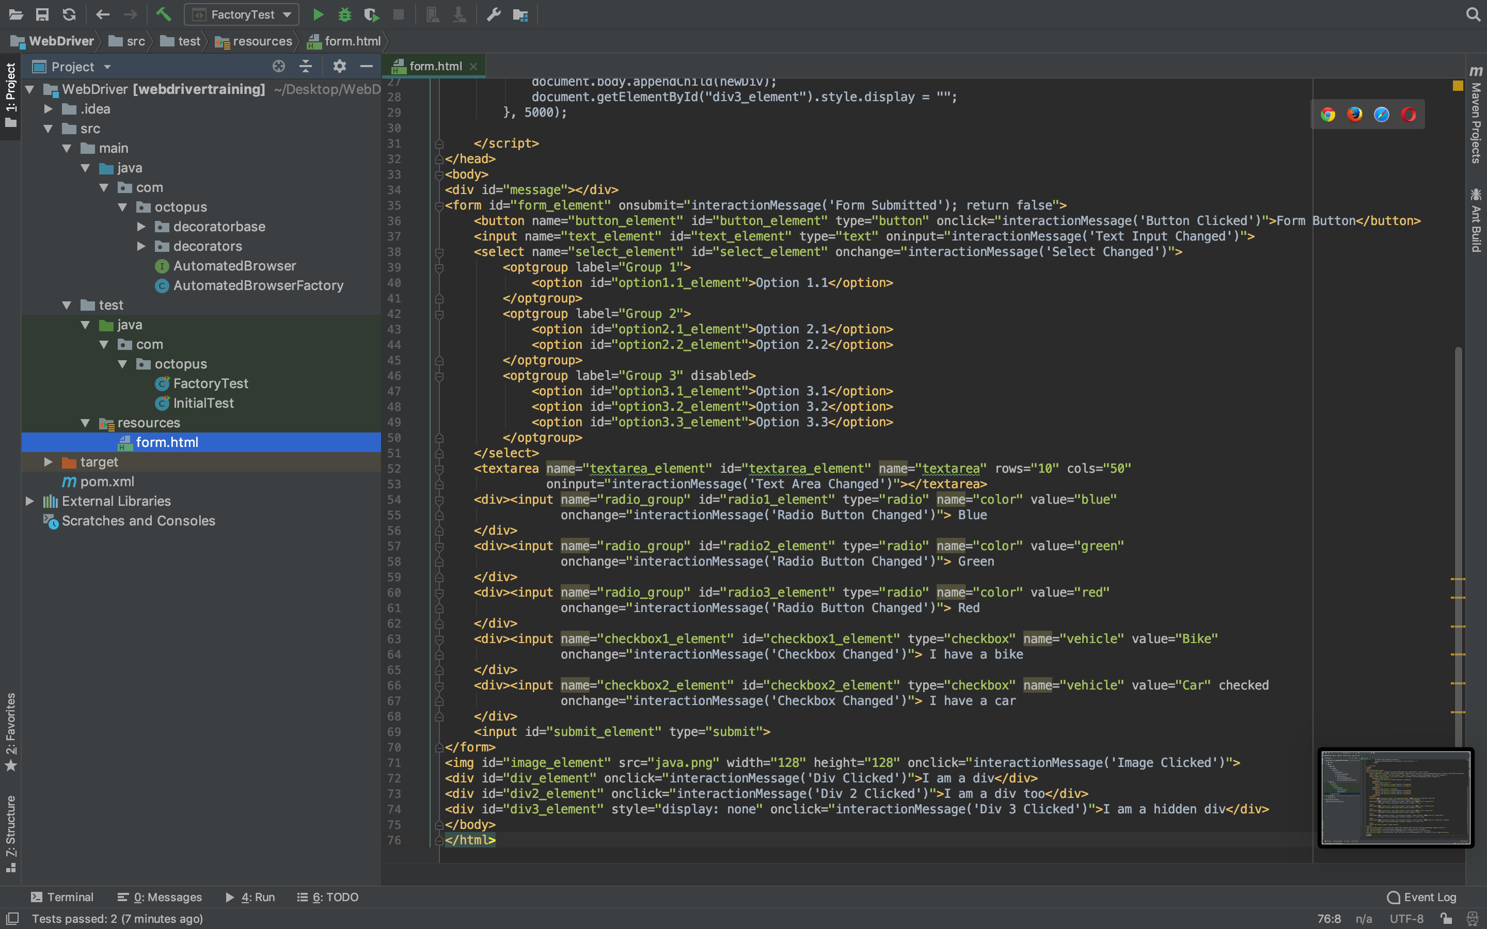Toggle read-only lock icon in status bar
The height and width of the screenshot is (929, 1487).
(x=1446, y=919)
